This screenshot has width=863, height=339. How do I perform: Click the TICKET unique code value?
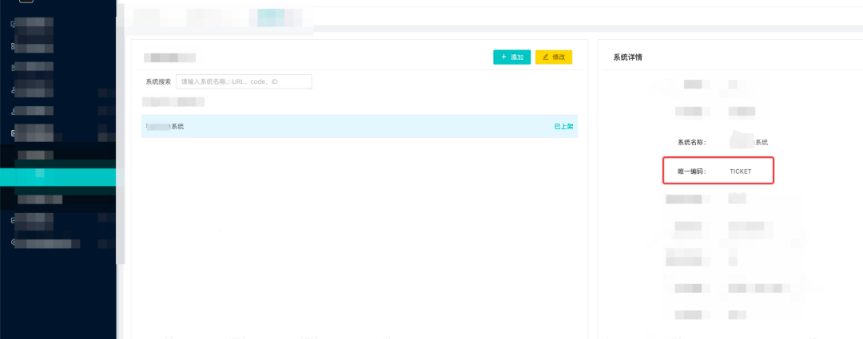click(x=740, y=172)
